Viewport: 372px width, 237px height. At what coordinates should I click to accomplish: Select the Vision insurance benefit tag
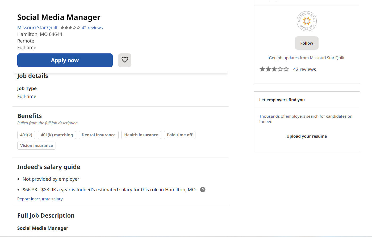[36, 146]
